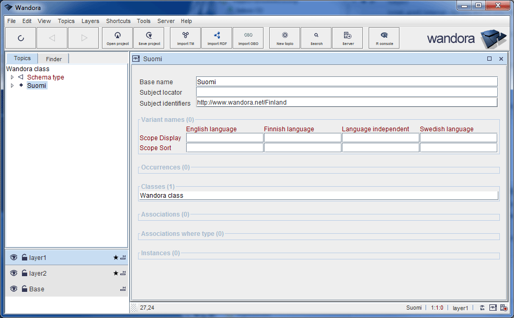Launch the R console from the toolbar
The image size is (514, 318).
click(383, 38)
